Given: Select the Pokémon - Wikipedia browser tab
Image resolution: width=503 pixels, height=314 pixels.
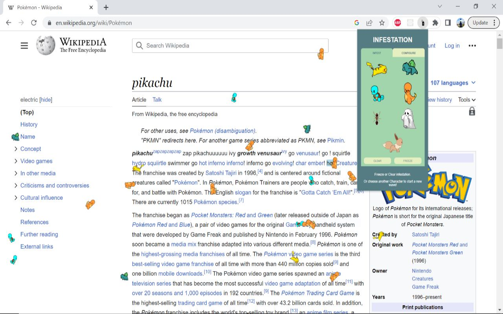Looking at the screenshot, I should click(50, 7).
